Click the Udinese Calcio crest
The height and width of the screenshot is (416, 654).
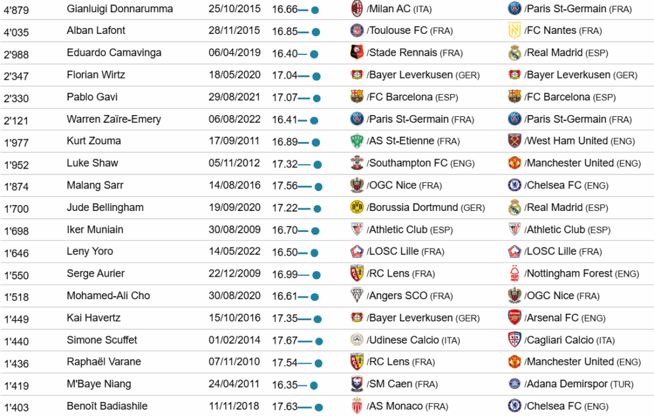(x=357, y=340)
